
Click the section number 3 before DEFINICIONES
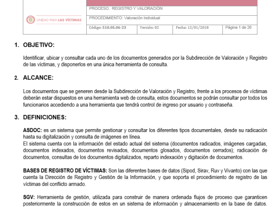(17, 117)
